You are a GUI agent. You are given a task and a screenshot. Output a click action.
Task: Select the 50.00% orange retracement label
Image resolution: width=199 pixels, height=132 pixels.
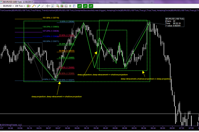[67, 51]
